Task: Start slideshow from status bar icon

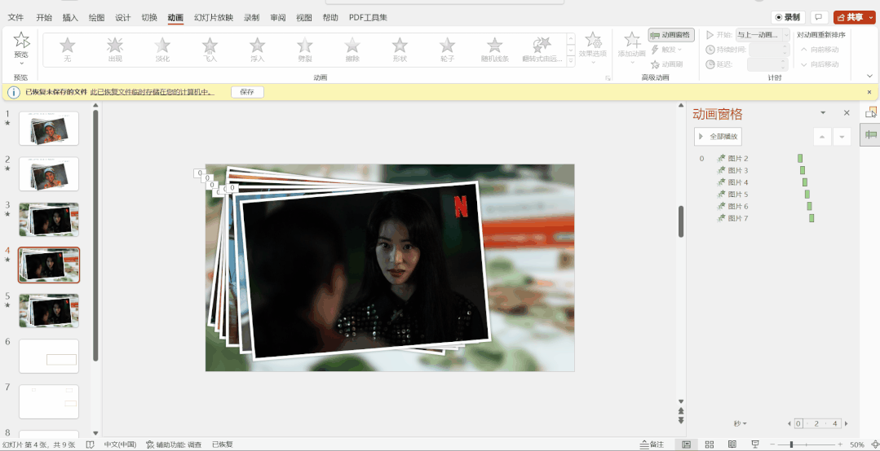Action: pos(755,444)
